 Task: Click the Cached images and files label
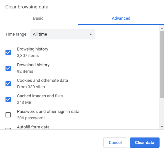click(x=40, y=96)
